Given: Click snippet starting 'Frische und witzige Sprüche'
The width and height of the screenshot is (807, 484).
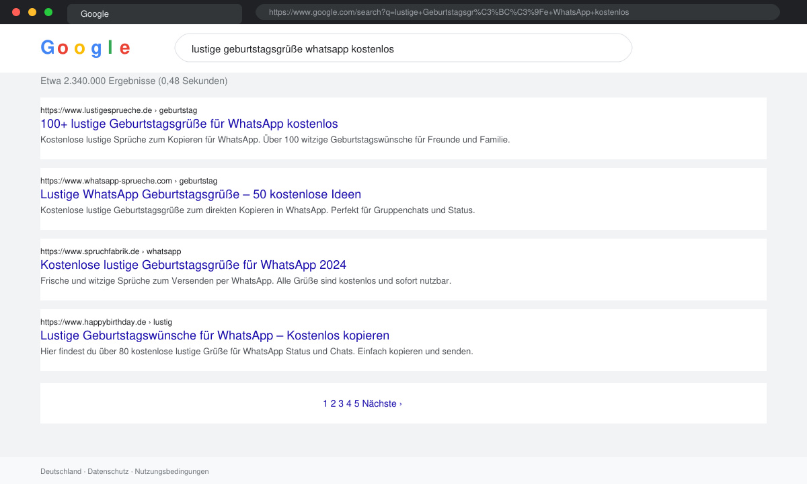Looking at the screenshot, I should coord(245,281).
